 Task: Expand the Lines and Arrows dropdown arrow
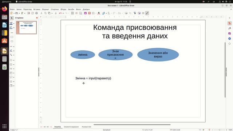pos(14,47)
